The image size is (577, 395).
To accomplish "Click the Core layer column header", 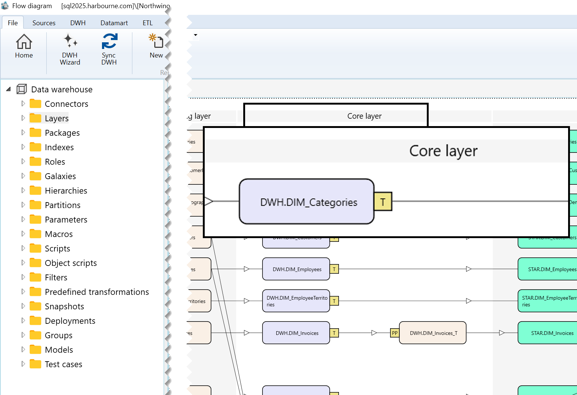I will click(x=364, y=116).
